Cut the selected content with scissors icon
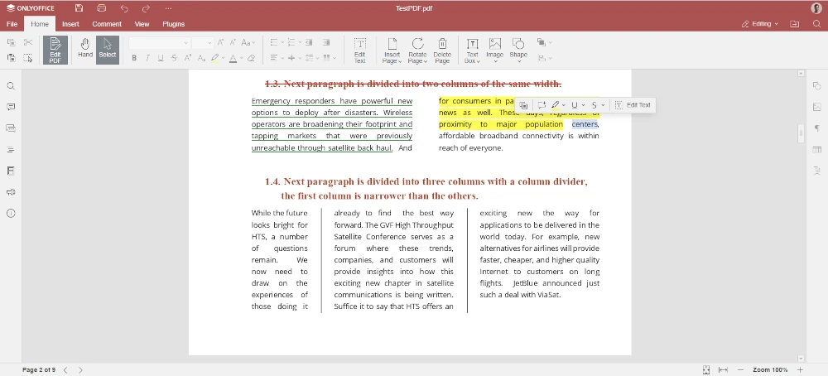 coord(28,43)
